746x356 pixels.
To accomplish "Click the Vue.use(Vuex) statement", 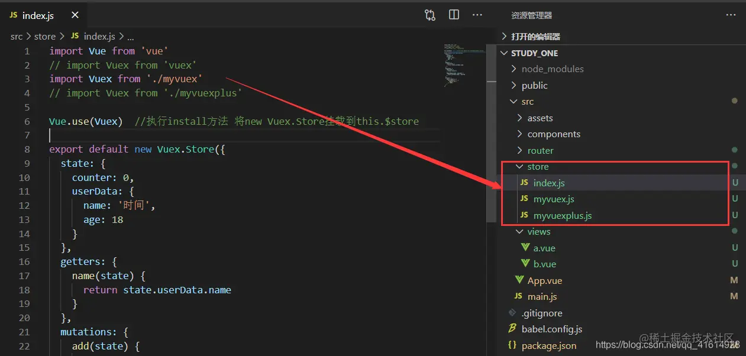I will pyautogui.click(x=86, y=122).
